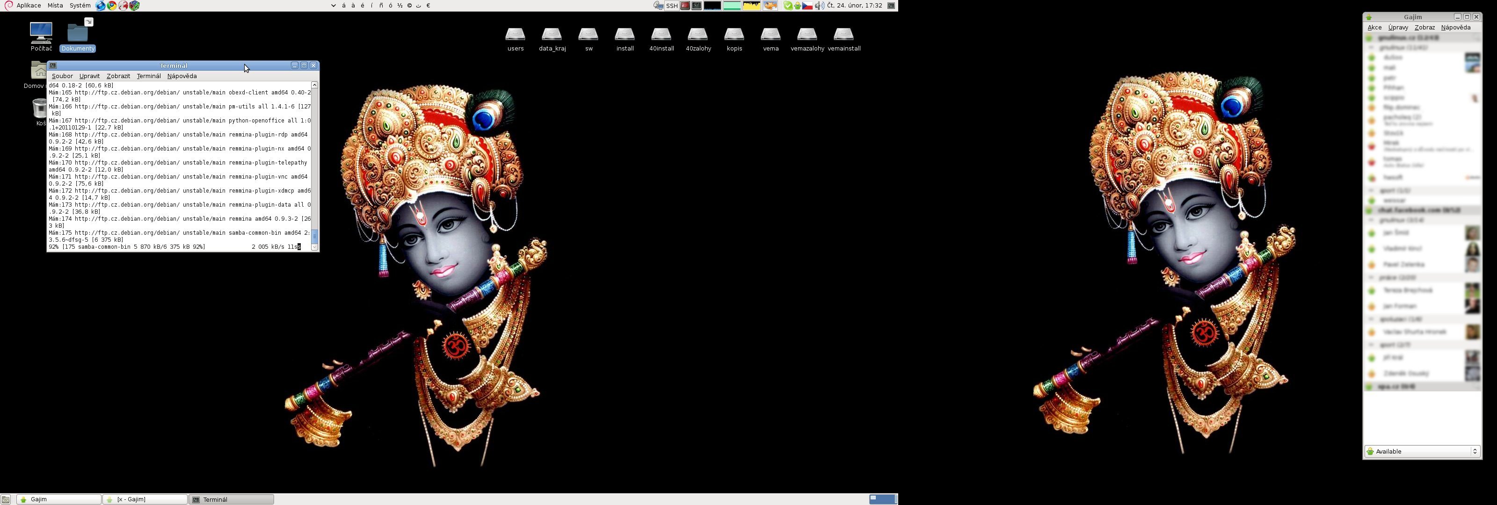Launch the blue globe web browser launcher
This screenshot has width=1497, height=505.
(101, 6)
